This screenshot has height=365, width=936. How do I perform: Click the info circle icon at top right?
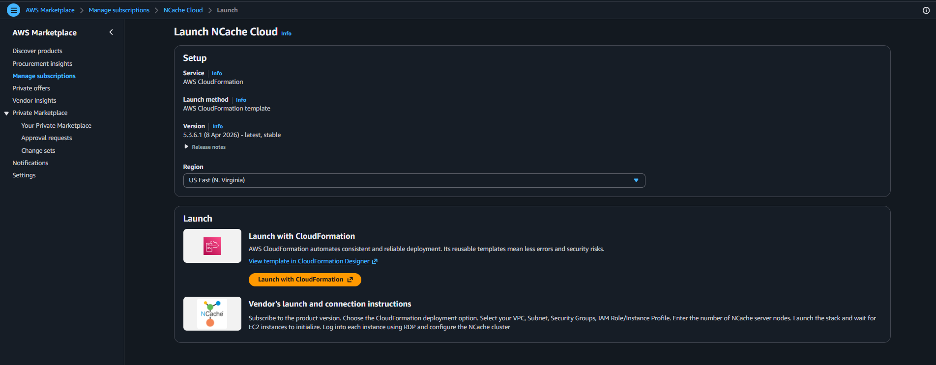926,10
